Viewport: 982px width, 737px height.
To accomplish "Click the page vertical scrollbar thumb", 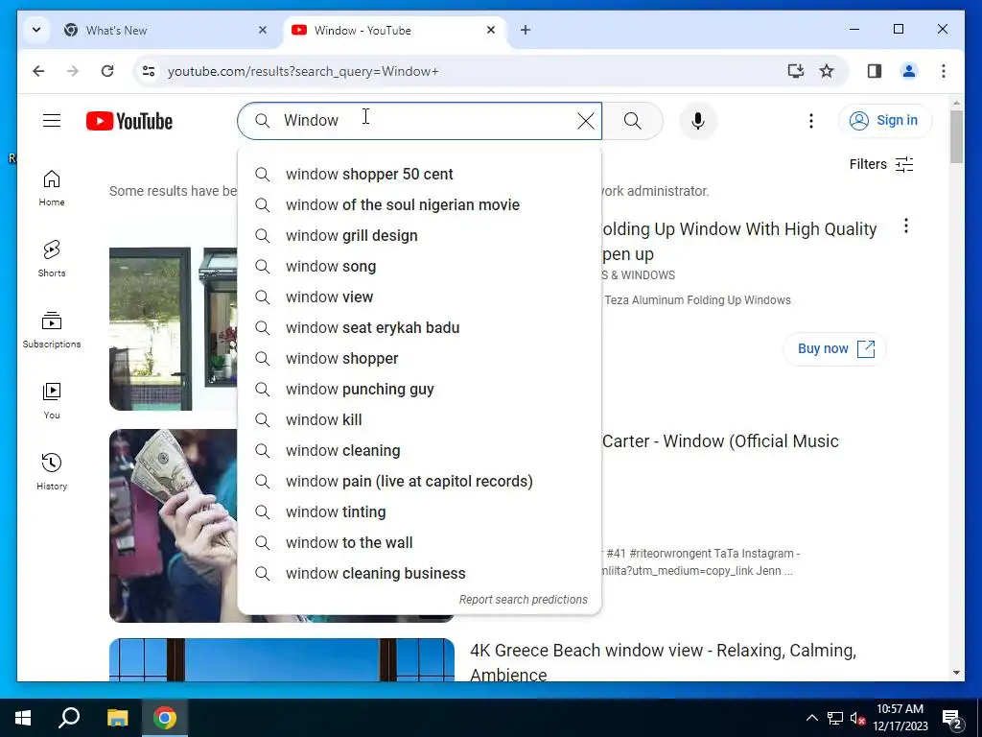I will click(x=956, y=136).
